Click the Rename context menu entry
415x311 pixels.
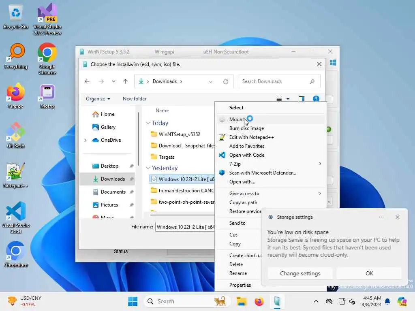239,273
